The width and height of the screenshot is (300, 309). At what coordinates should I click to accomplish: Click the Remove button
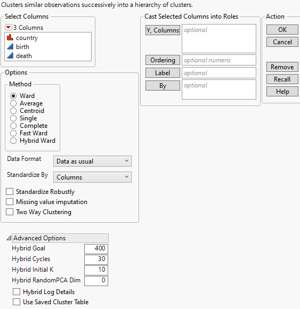pyautogui.click(x=282, y=67)
